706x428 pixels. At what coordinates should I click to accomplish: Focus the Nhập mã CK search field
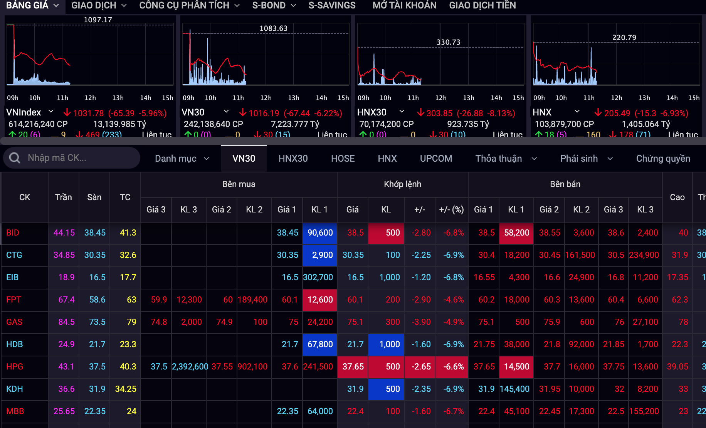[77, 158]
